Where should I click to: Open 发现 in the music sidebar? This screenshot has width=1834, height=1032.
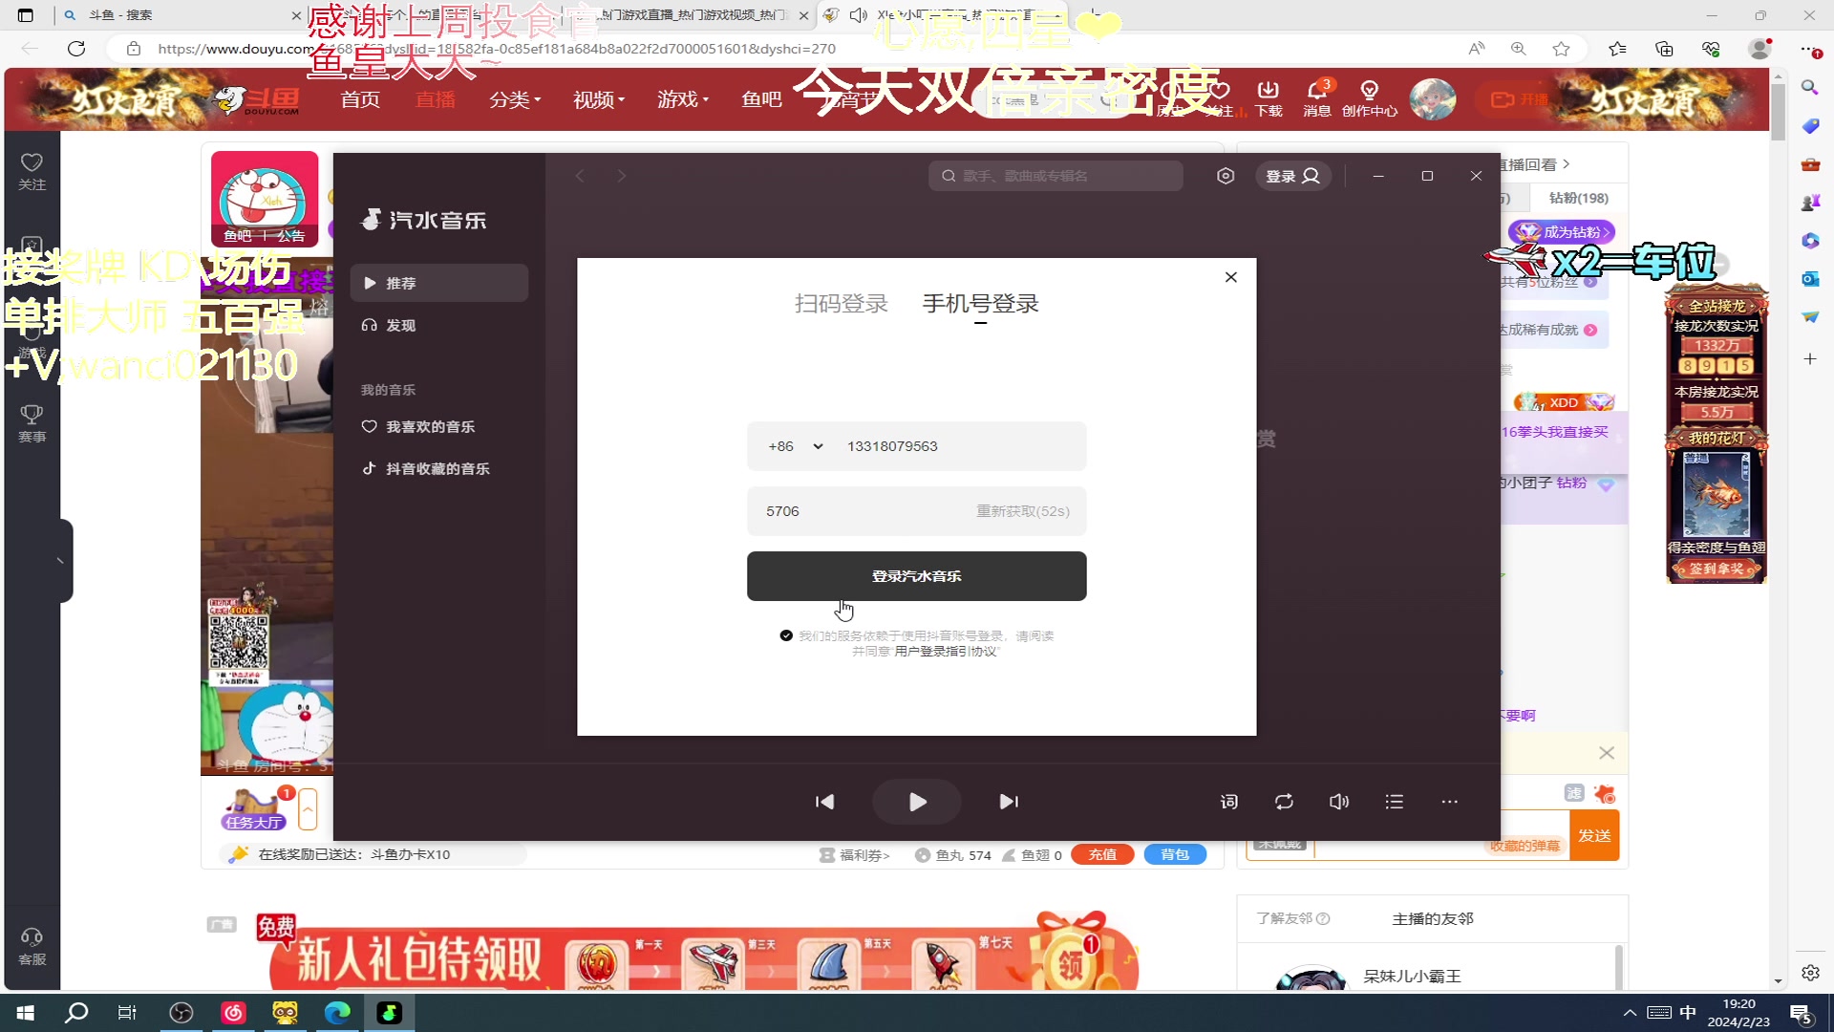(x=438, y=325)
